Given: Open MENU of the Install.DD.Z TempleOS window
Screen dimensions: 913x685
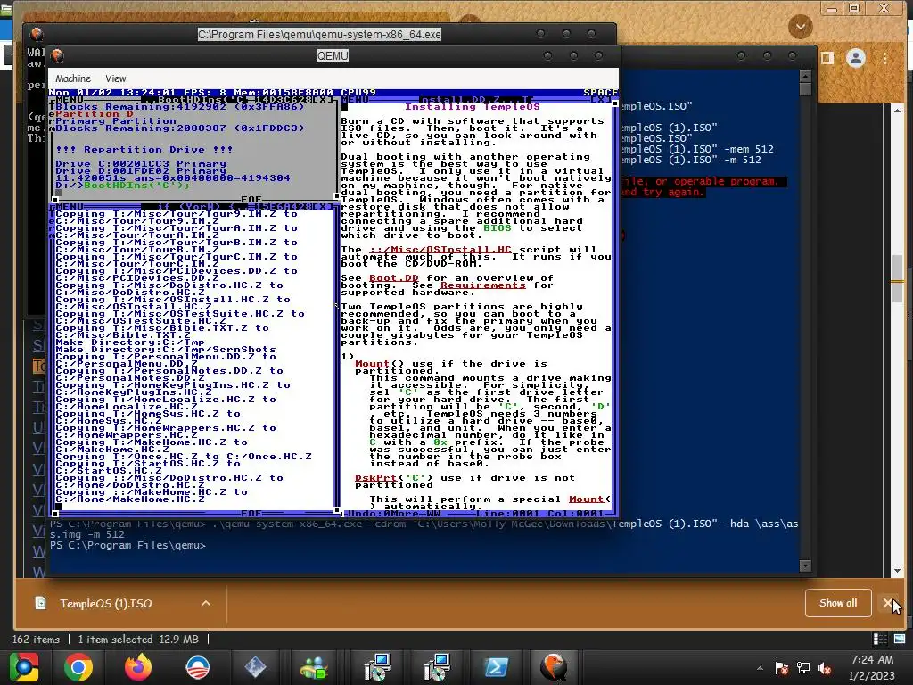Looking at the screenshot, I should coord(355,100).
